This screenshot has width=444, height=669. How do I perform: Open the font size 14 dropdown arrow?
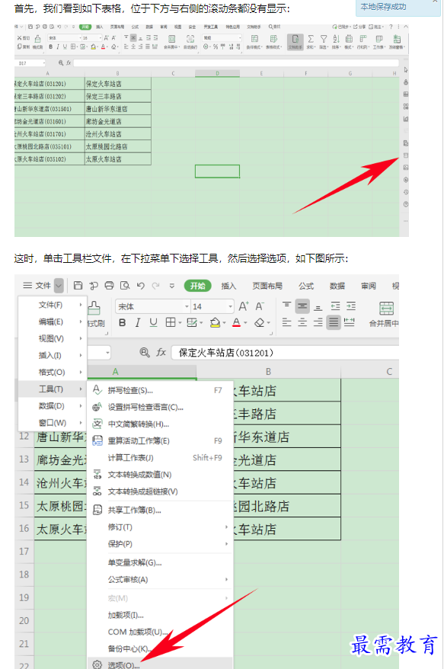pos(230,306)
